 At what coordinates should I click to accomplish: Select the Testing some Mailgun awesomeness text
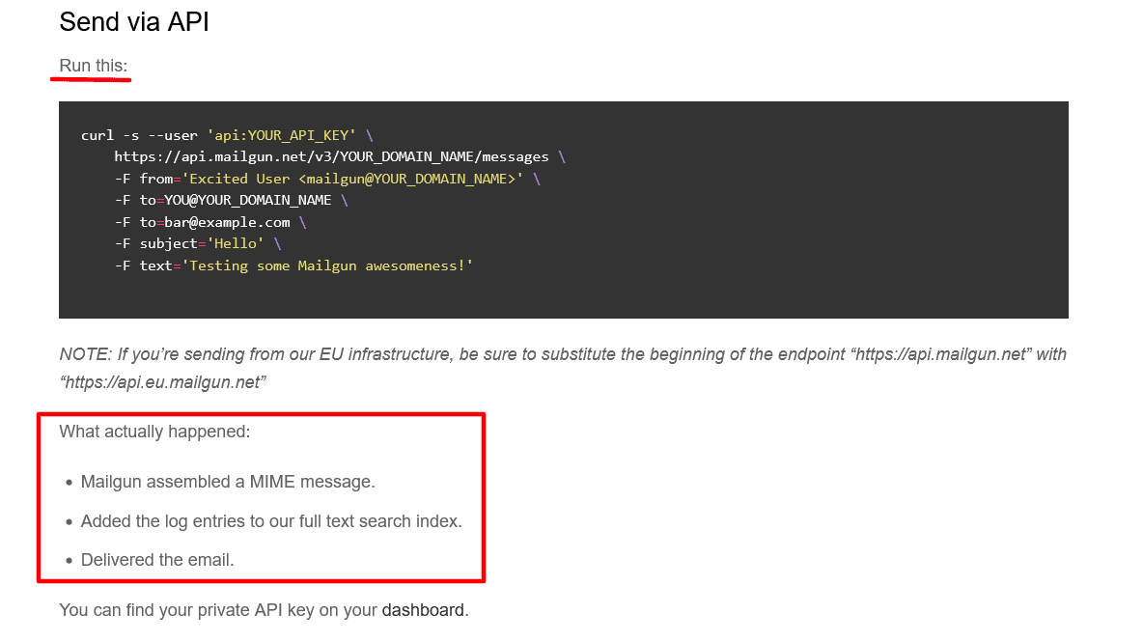click(326, 265)
